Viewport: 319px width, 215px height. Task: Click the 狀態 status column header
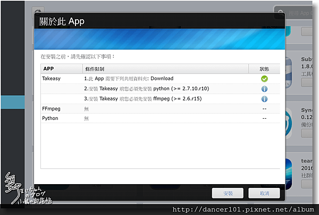pyautogui.click(x=264, y=69)
